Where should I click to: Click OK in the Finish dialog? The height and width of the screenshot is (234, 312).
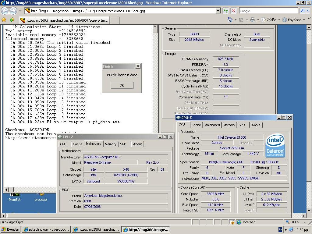122,85
